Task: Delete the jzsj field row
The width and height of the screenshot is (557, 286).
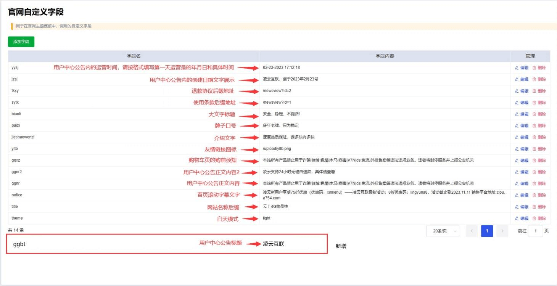Action: click(539, 79)
